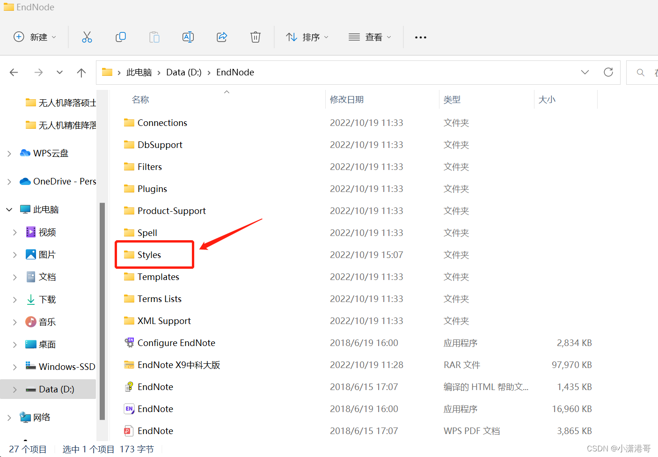Sort by the 大小 column header
The image size is (658, 457).
point(547,99)
